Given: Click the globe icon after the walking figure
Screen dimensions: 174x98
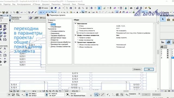Looking at the screenshot, I should coord(71,8).
